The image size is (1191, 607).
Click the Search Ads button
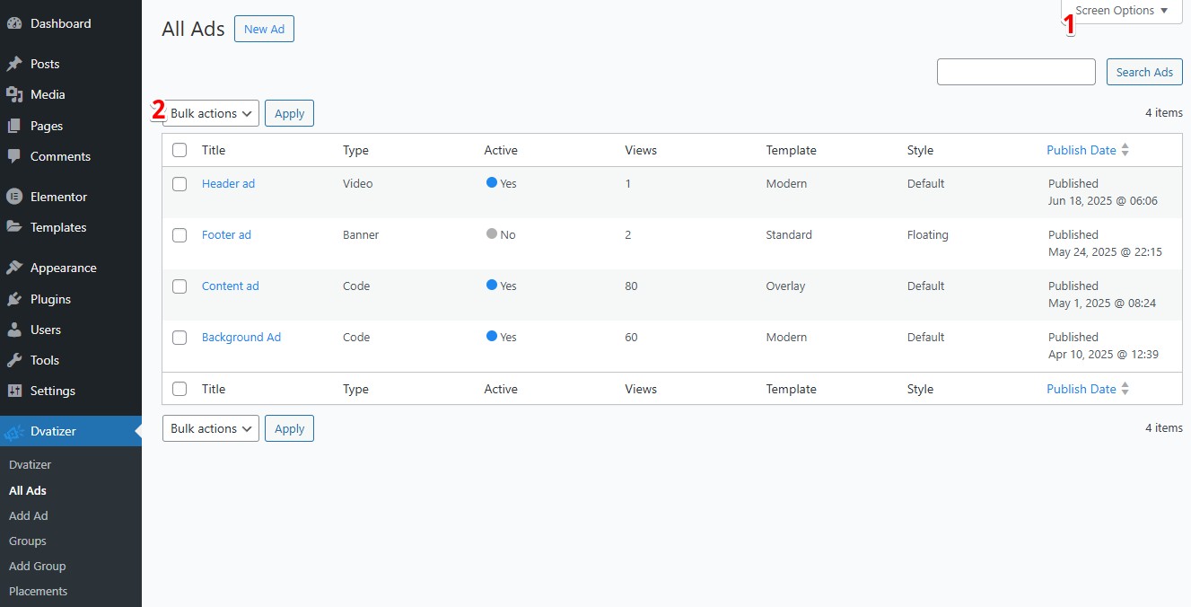pos(1144,72)
